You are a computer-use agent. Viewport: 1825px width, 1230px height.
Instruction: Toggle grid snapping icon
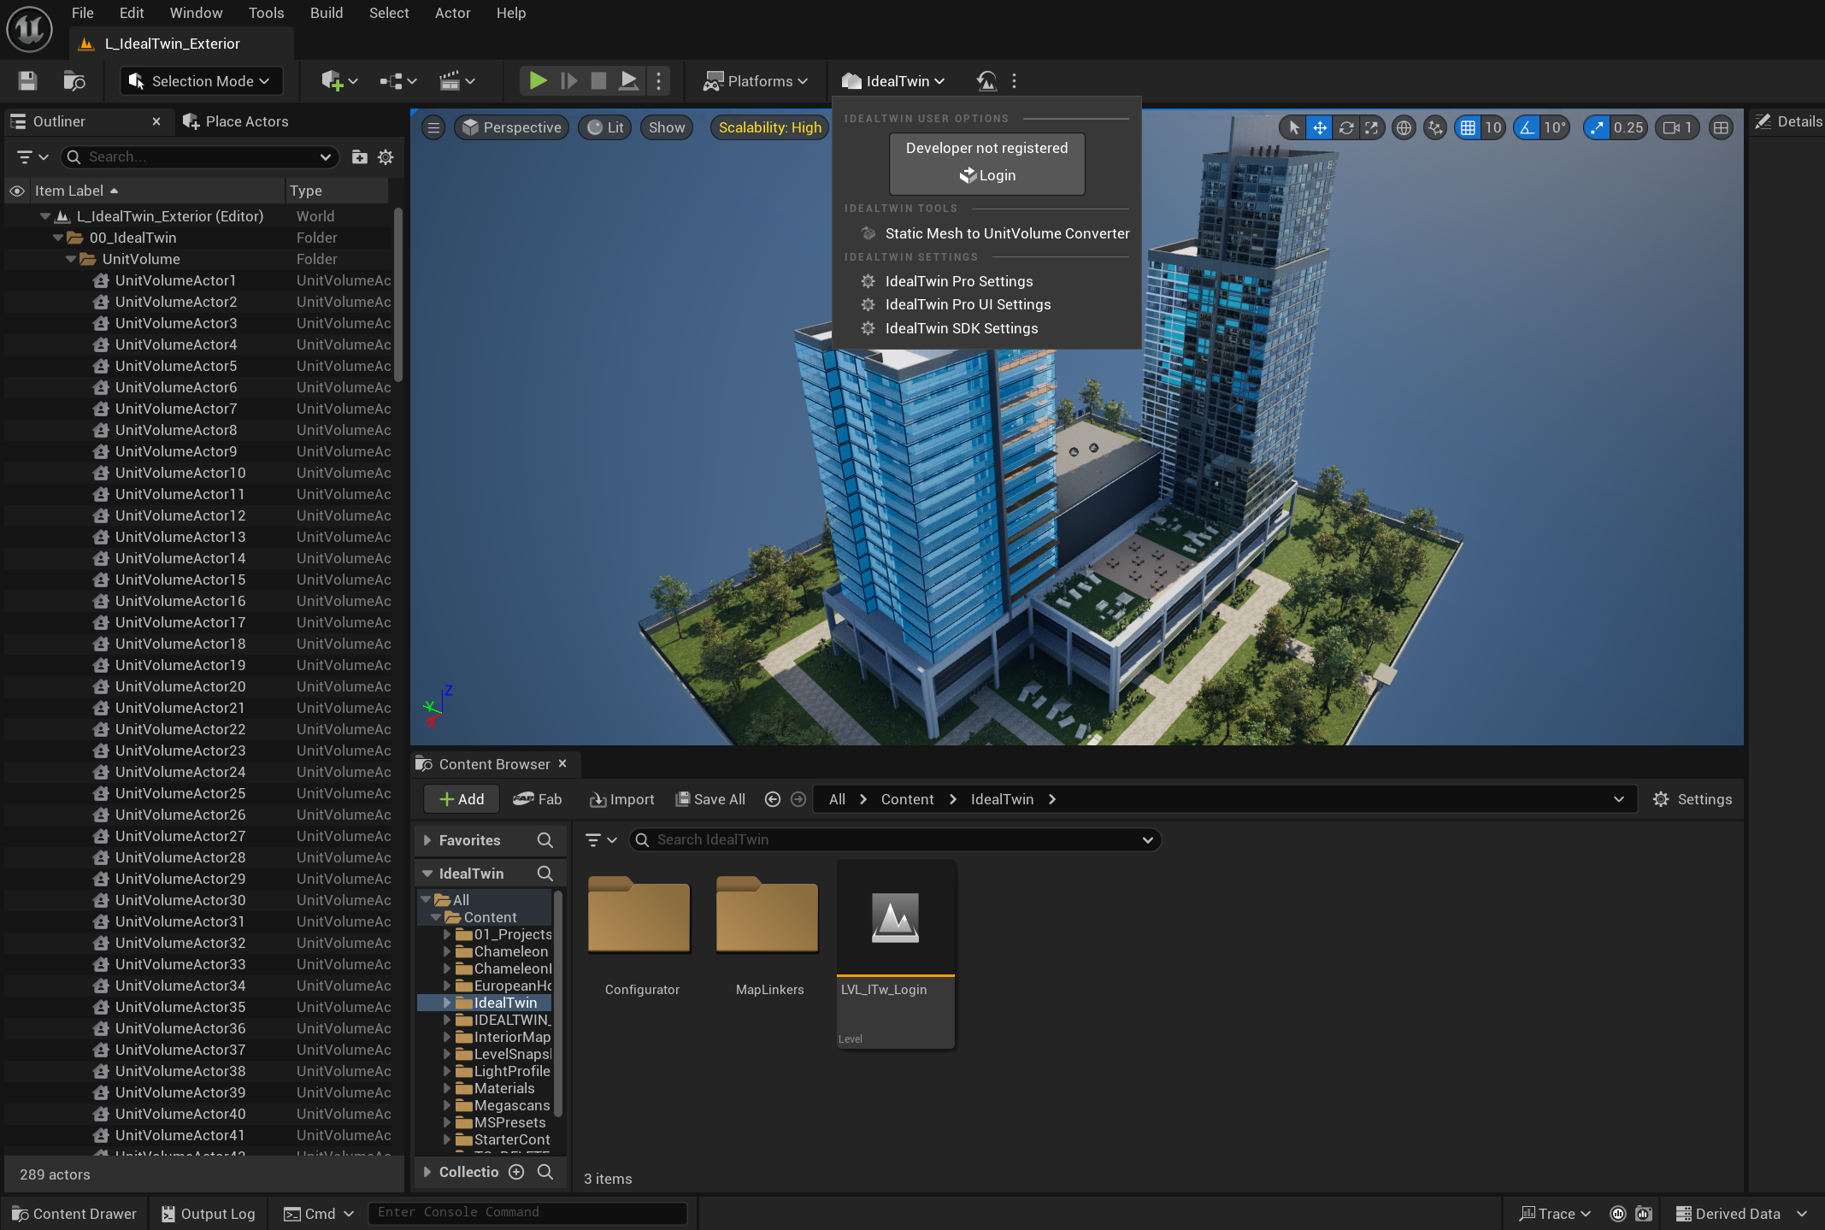coord(1468,127)
